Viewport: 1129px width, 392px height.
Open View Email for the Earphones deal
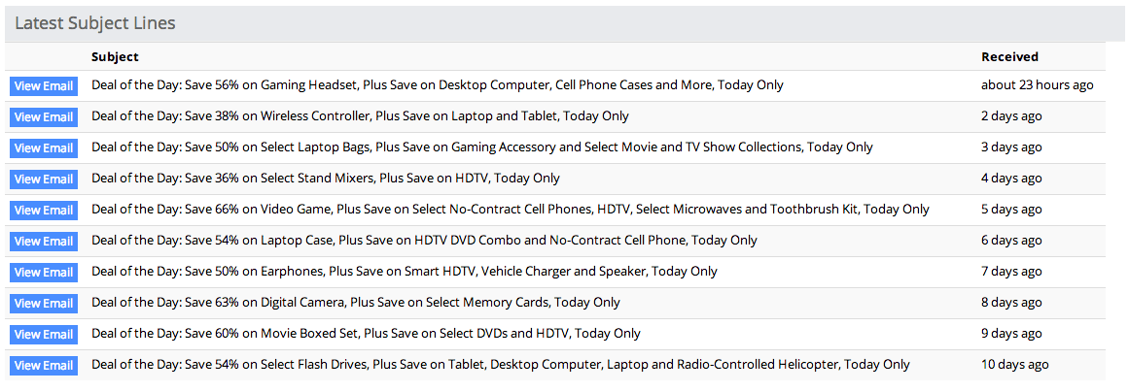44,273
